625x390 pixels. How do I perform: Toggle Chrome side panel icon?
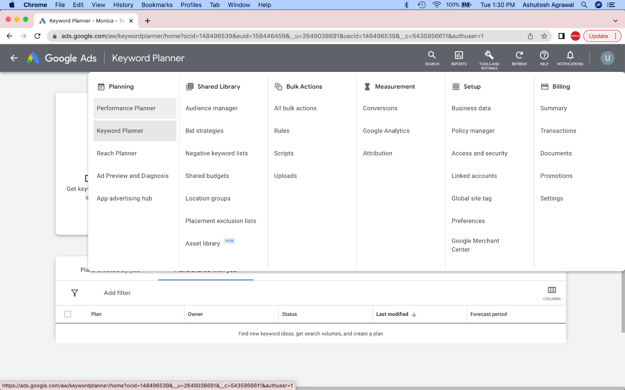pyautogui.click(x=561, y=36)
